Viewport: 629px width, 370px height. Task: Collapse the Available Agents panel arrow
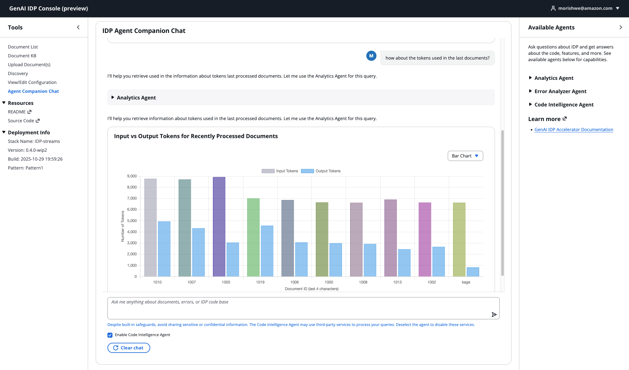tap(620, 27)
